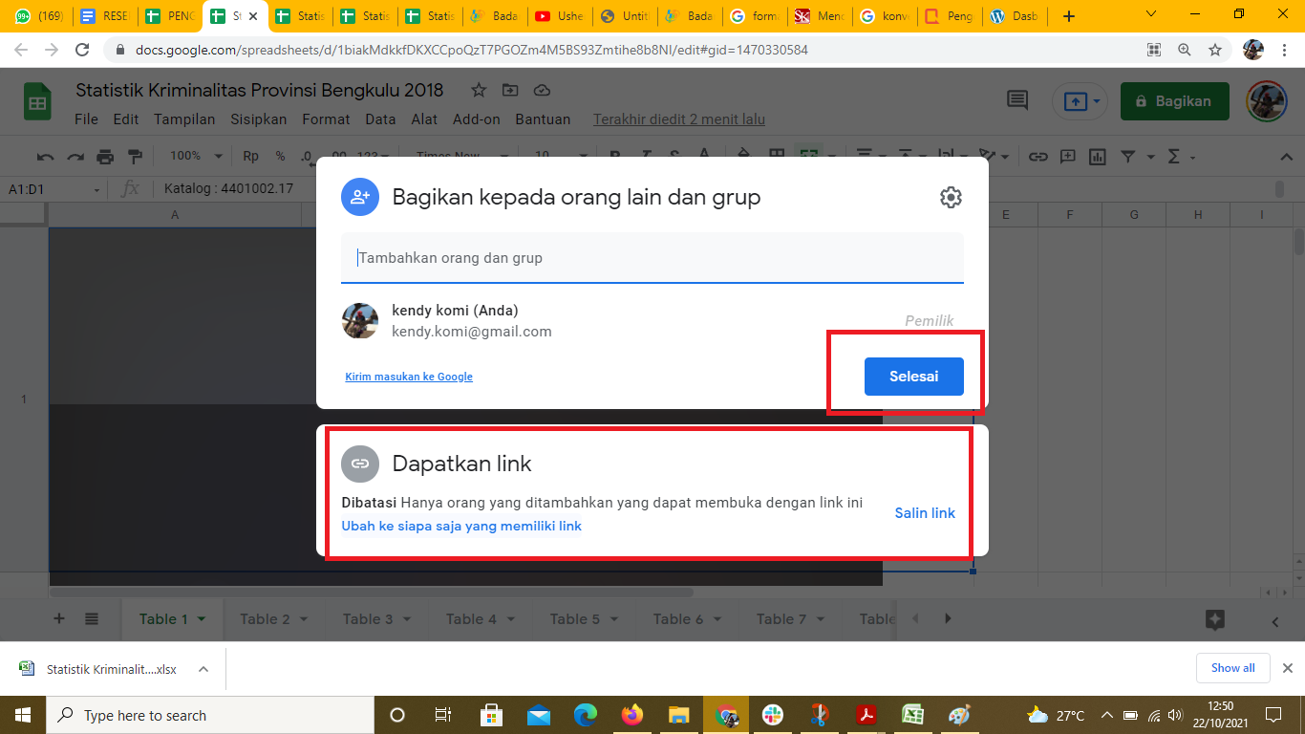Click the Print icon in toolbar
This screenshot has width=1305, height=734.
105,157
